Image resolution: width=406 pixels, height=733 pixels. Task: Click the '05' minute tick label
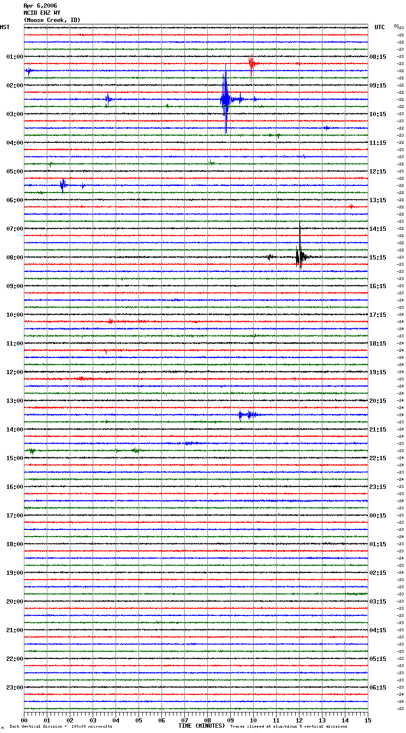(x=139, y=720)
